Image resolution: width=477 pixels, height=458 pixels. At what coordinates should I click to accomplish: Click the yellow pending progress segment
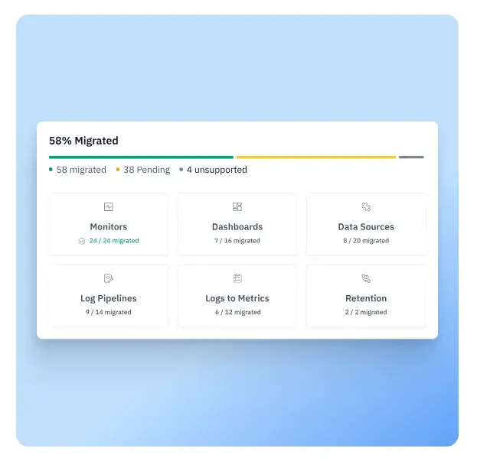tap(315, 157)
